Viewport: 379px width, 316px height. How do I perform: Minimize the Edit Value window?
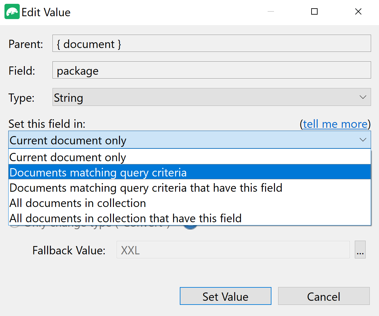pyautogui.click(x=271, y=11)
